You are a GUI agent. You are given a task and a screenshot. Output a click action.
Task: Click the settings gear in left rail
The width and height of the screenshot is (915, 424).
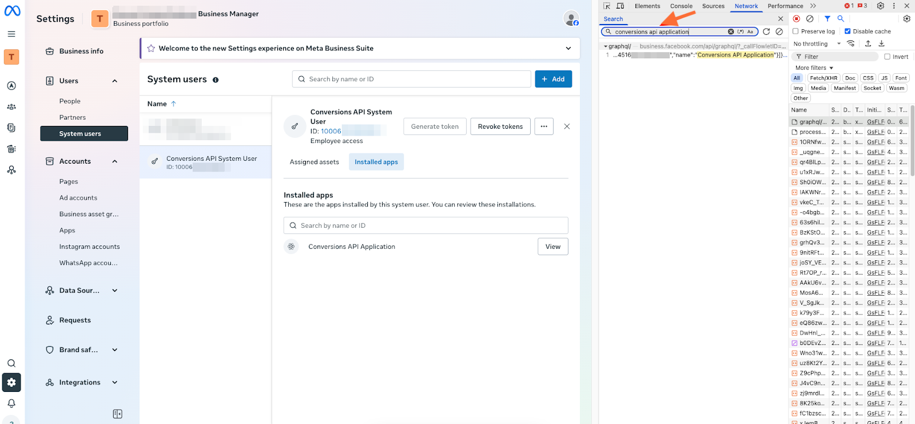[x=11, y=382]
